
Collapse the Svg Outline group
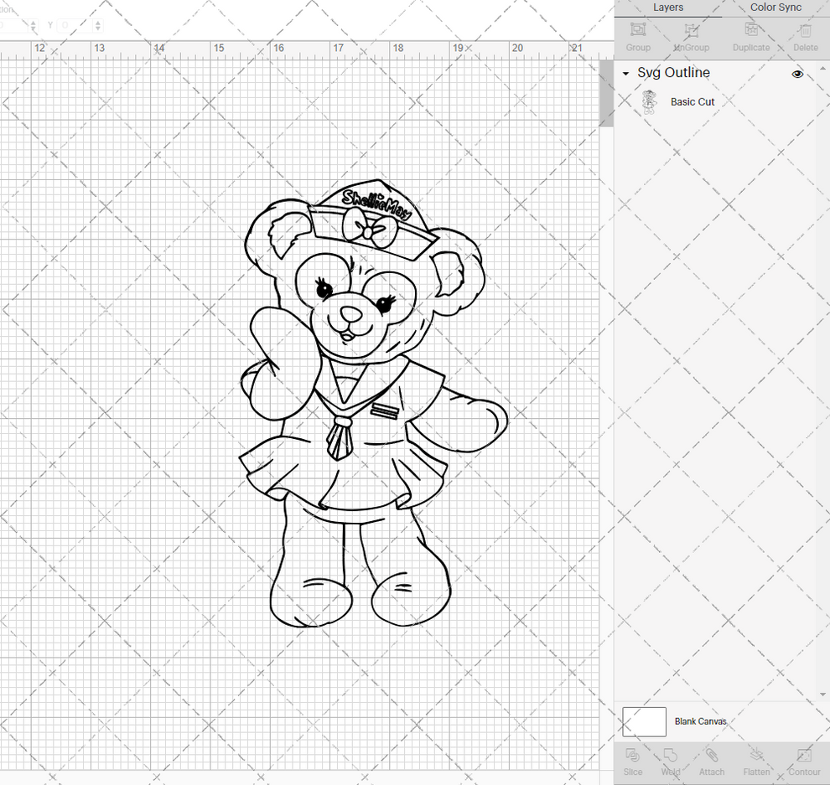pyautogui.click(x=625, y=74)
